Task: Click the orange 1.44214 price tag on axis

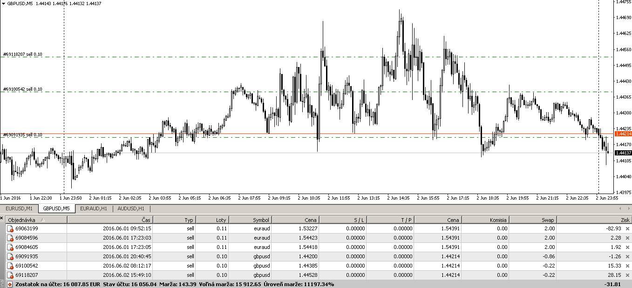Action: (623, 134)
